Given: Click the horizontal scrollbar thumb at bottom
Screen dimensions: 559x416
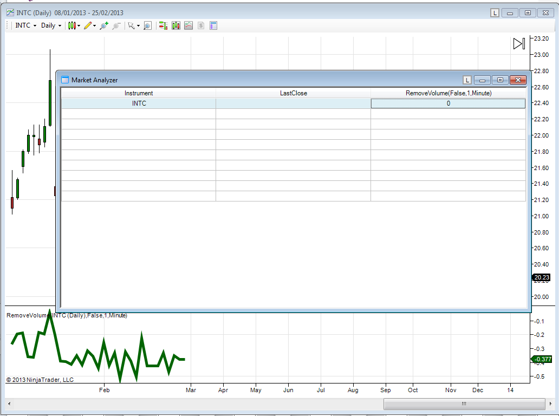Looking at the screenshot, I should point(464,404).
